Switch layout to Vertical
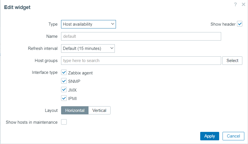The width and height of the screenshot is (248, 144). click(99, 110)
